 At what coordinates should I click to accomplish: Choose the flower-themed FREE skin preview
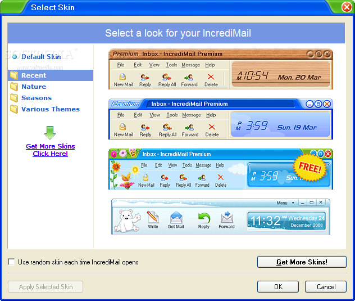pyautogui.click(x=221, y=169)
